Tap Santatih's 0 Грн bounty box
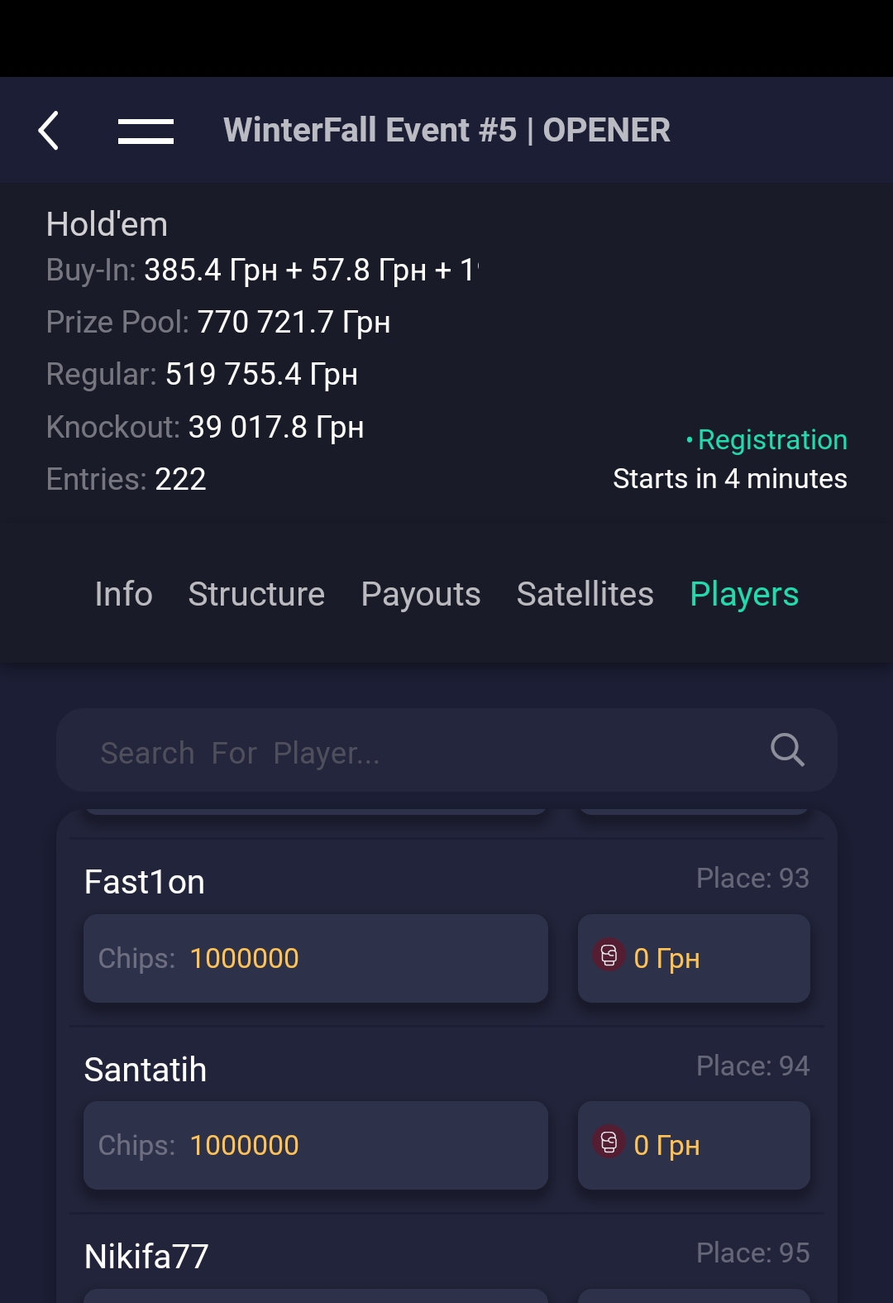The height and width of the screenshot is (1303, 893). tap(694, 1145)
